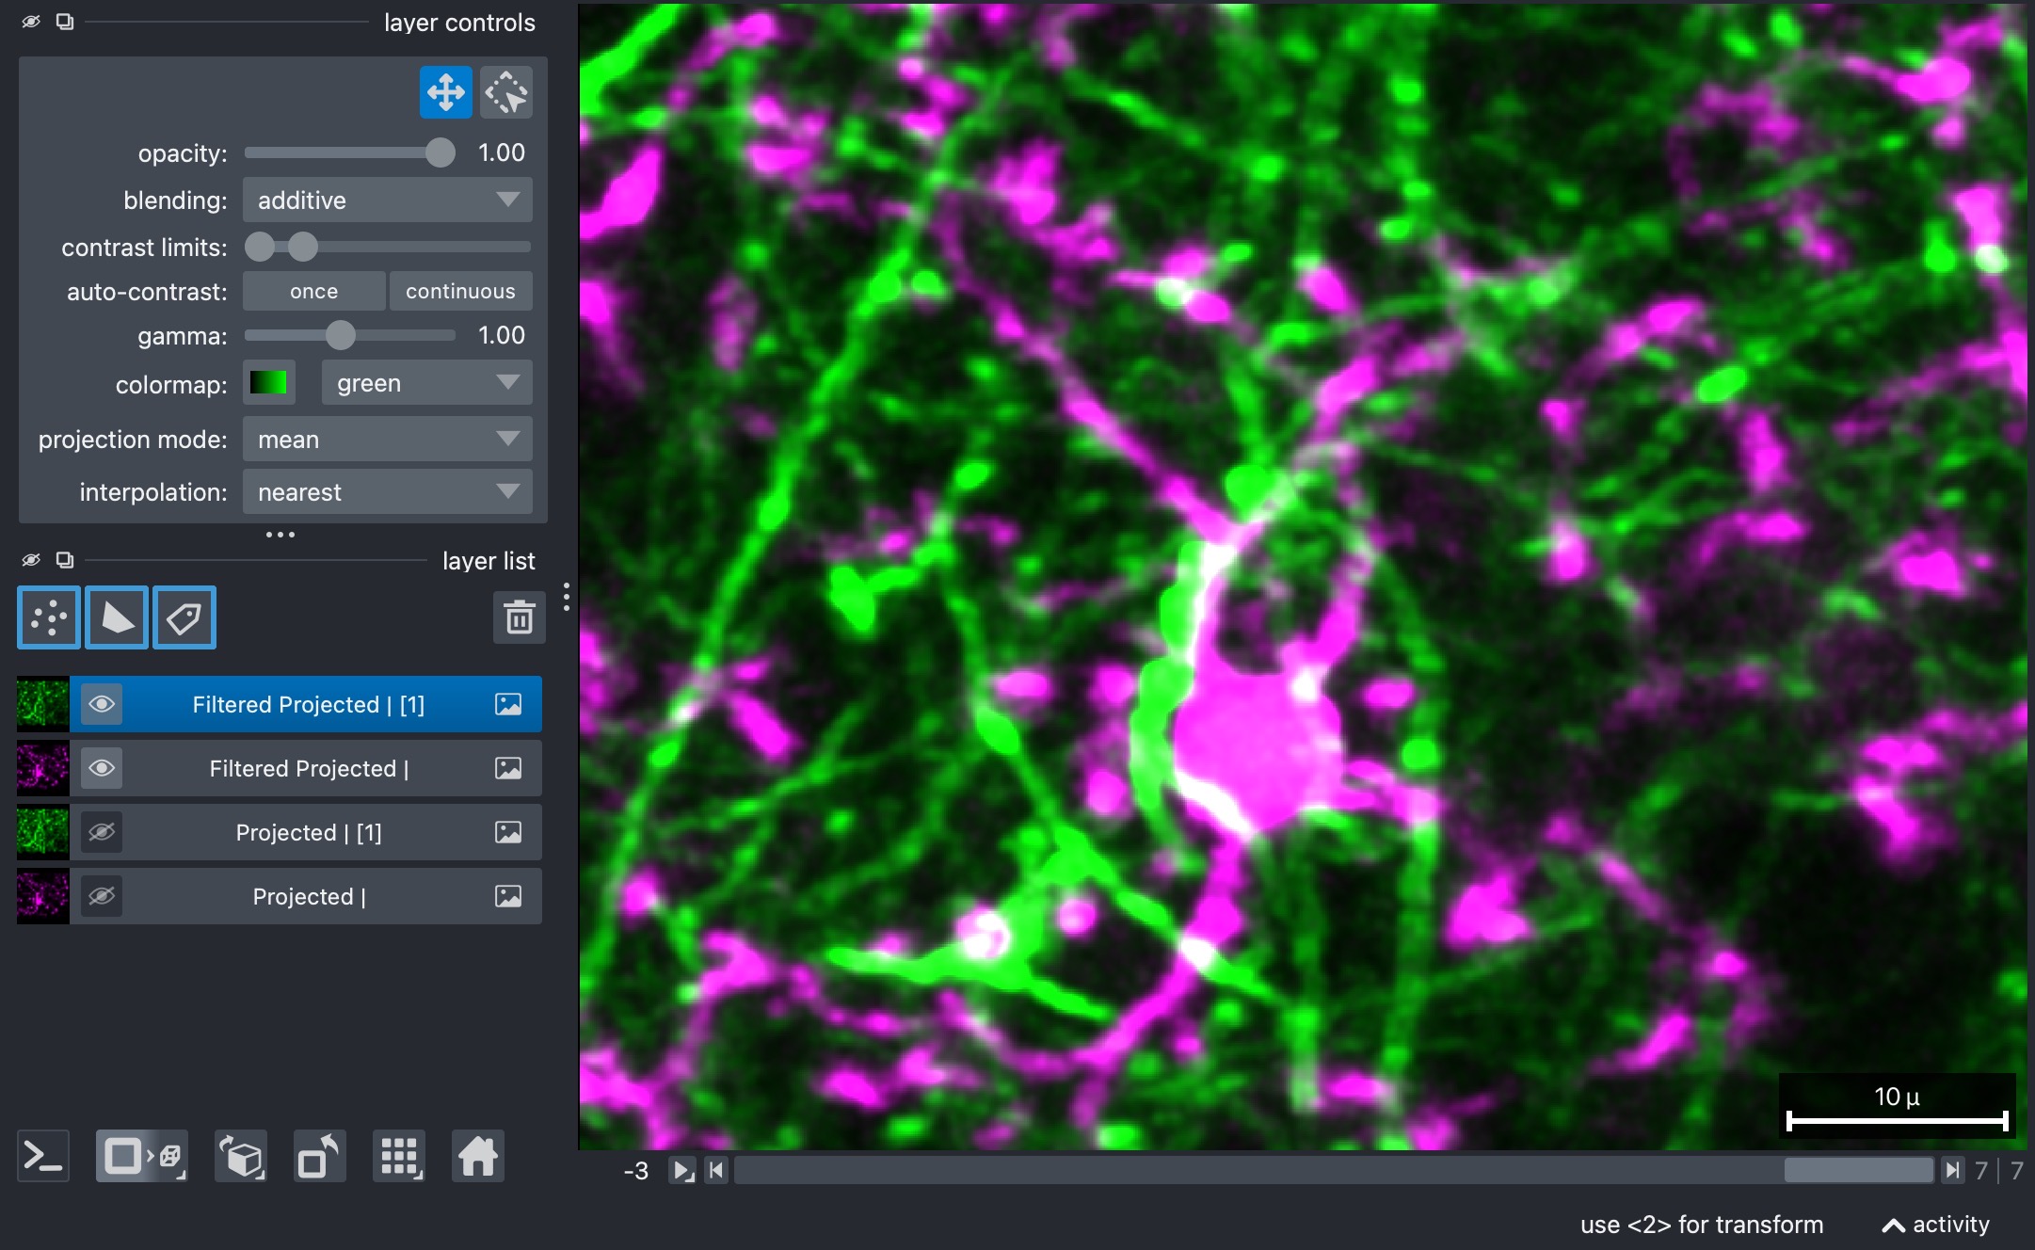Delete the selected layer with trash icon
This screenshot has height=1250, width=2035.
click(x=519, y=617)
